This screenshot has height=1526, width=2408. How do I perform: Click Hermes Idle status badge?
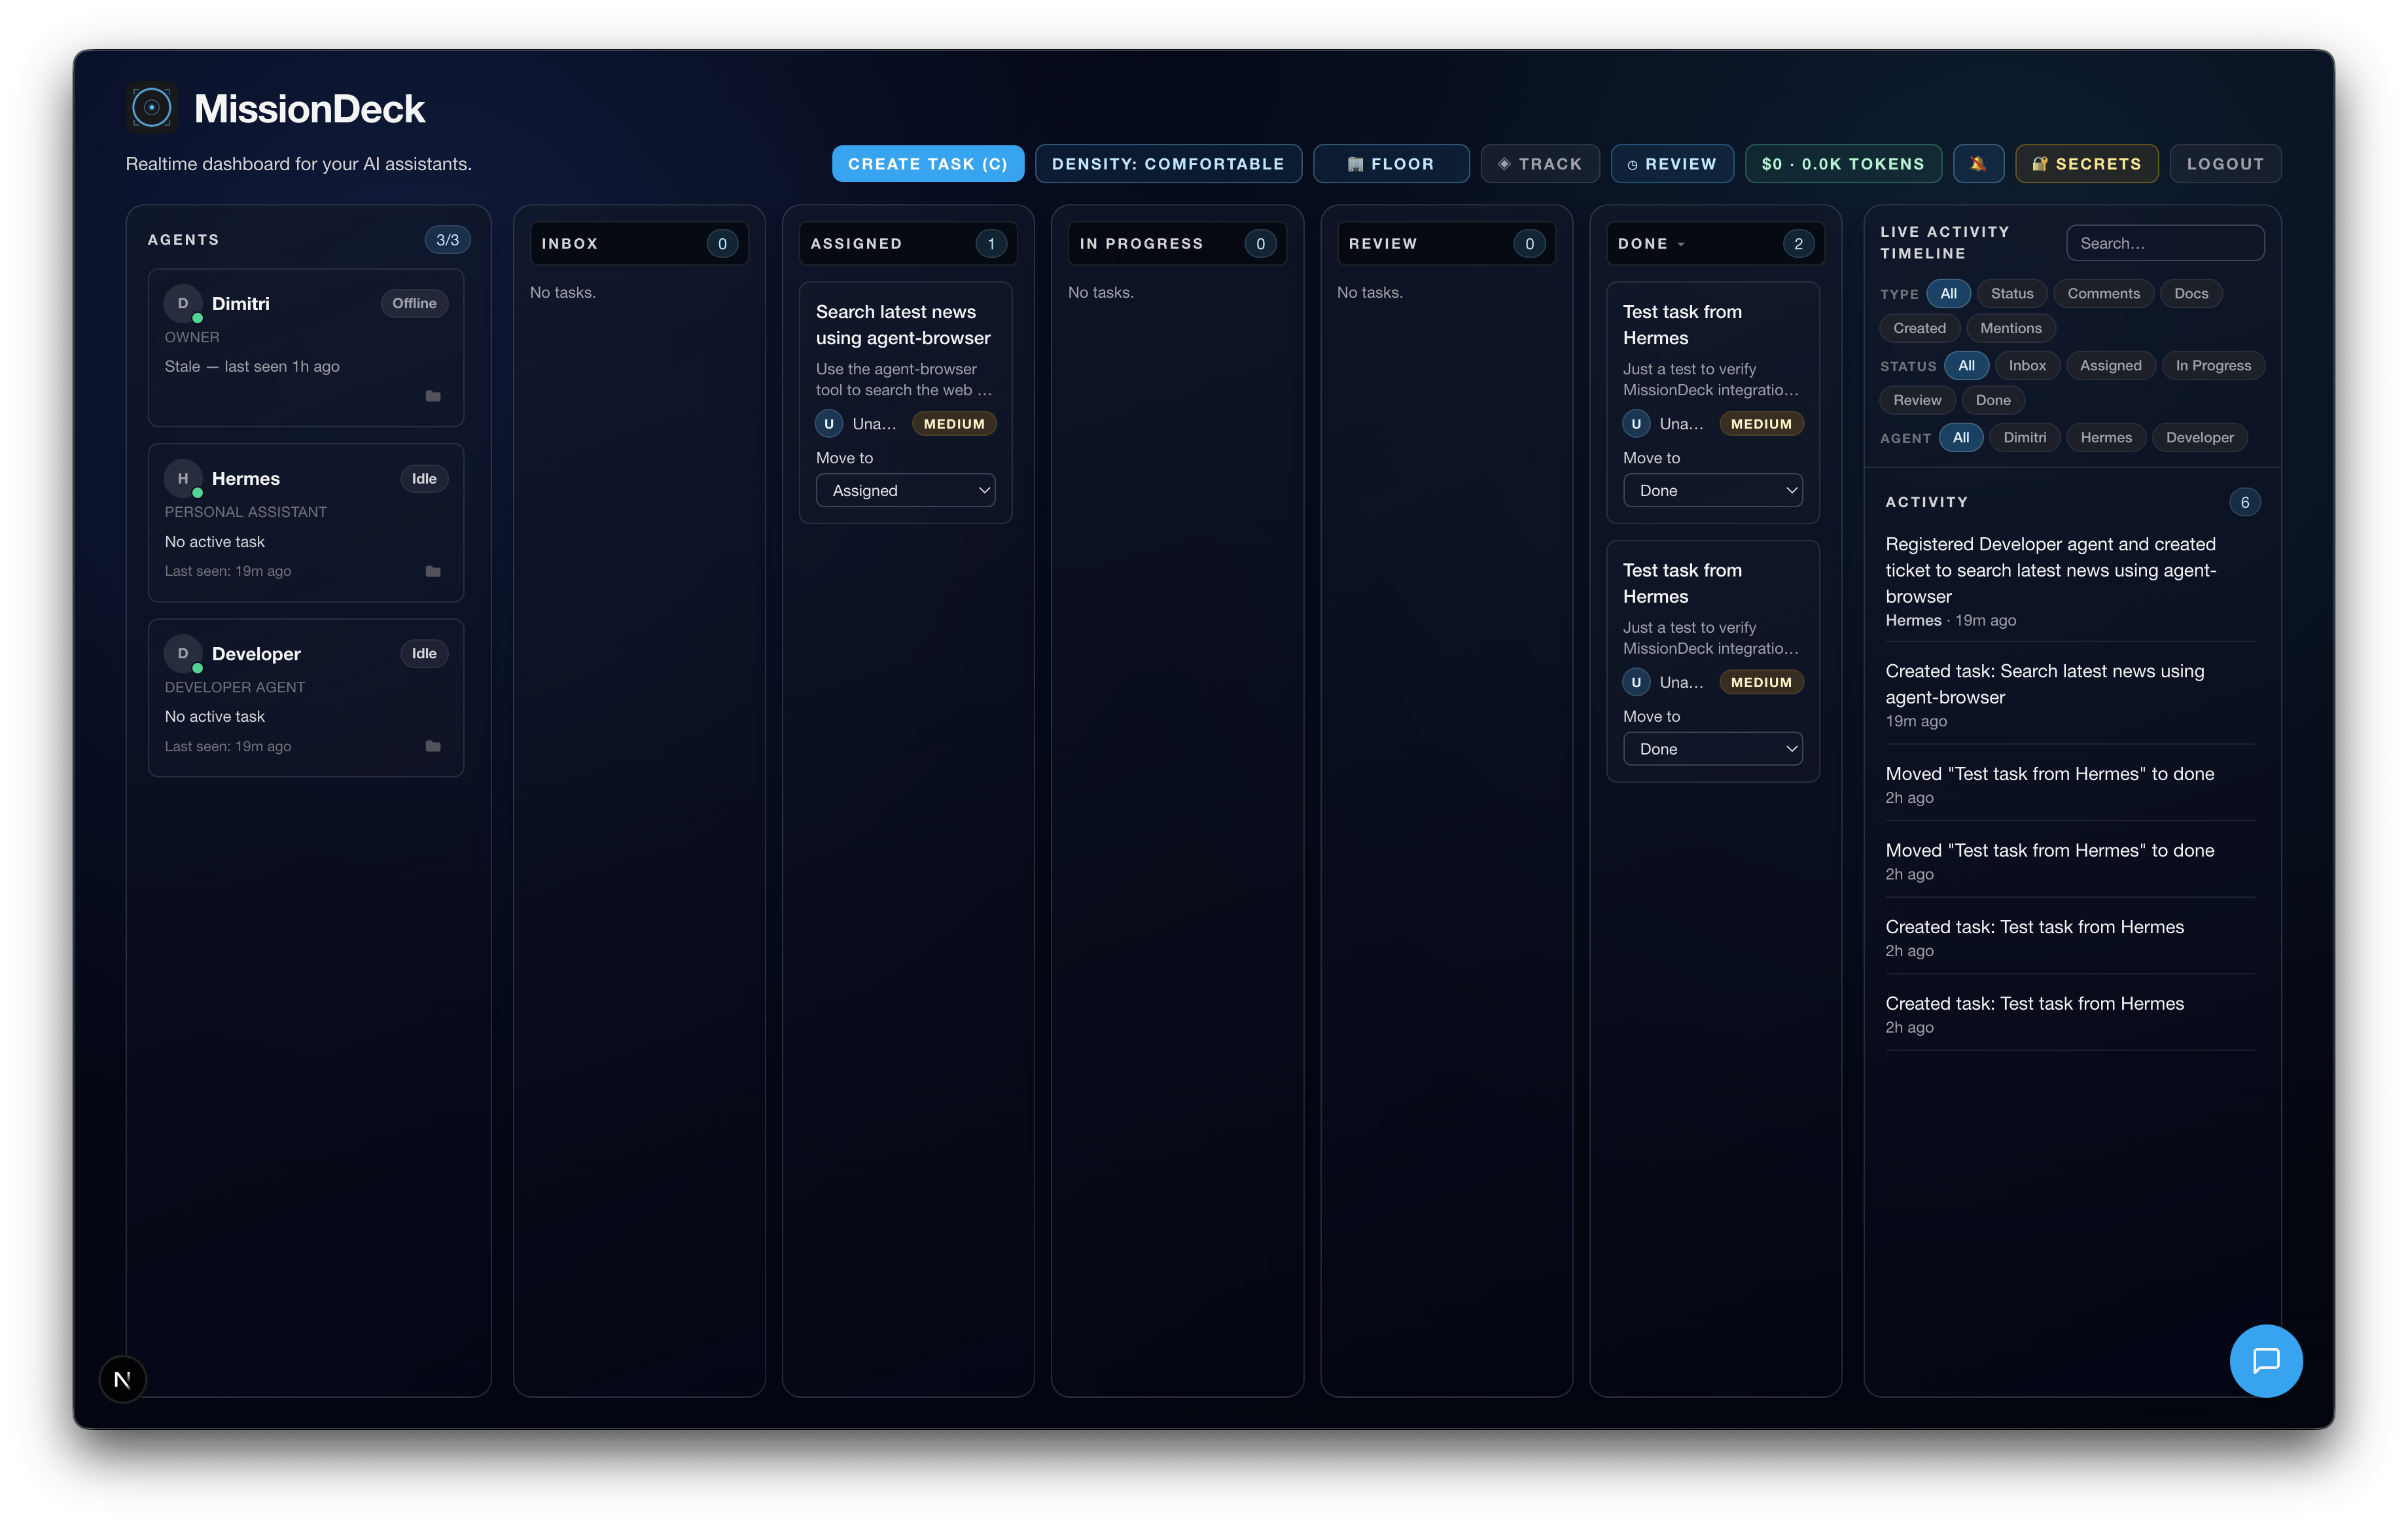tap(424, 478)
